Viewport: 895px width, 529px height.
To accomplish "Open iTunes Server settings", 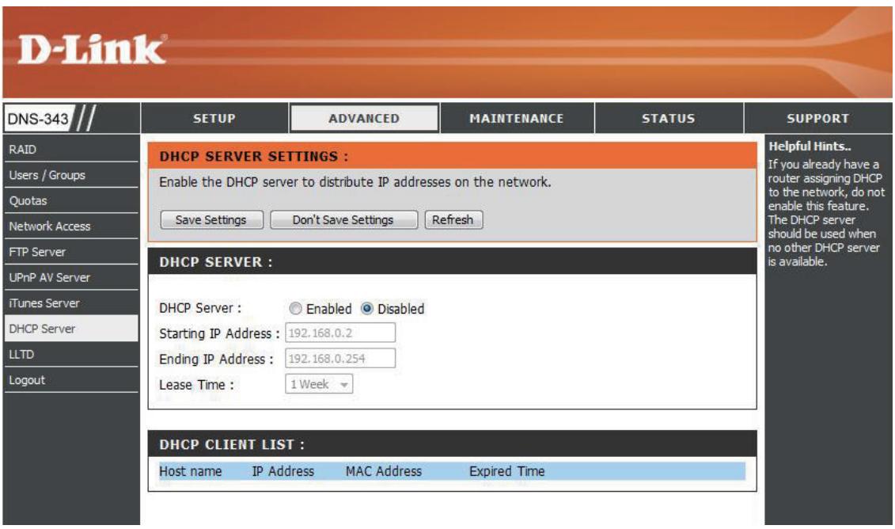I will coord(71,303).
